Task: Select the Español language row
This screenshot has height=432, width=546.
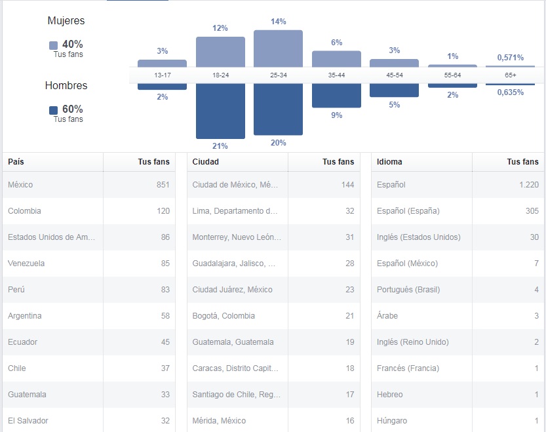Action: (458, 185)
